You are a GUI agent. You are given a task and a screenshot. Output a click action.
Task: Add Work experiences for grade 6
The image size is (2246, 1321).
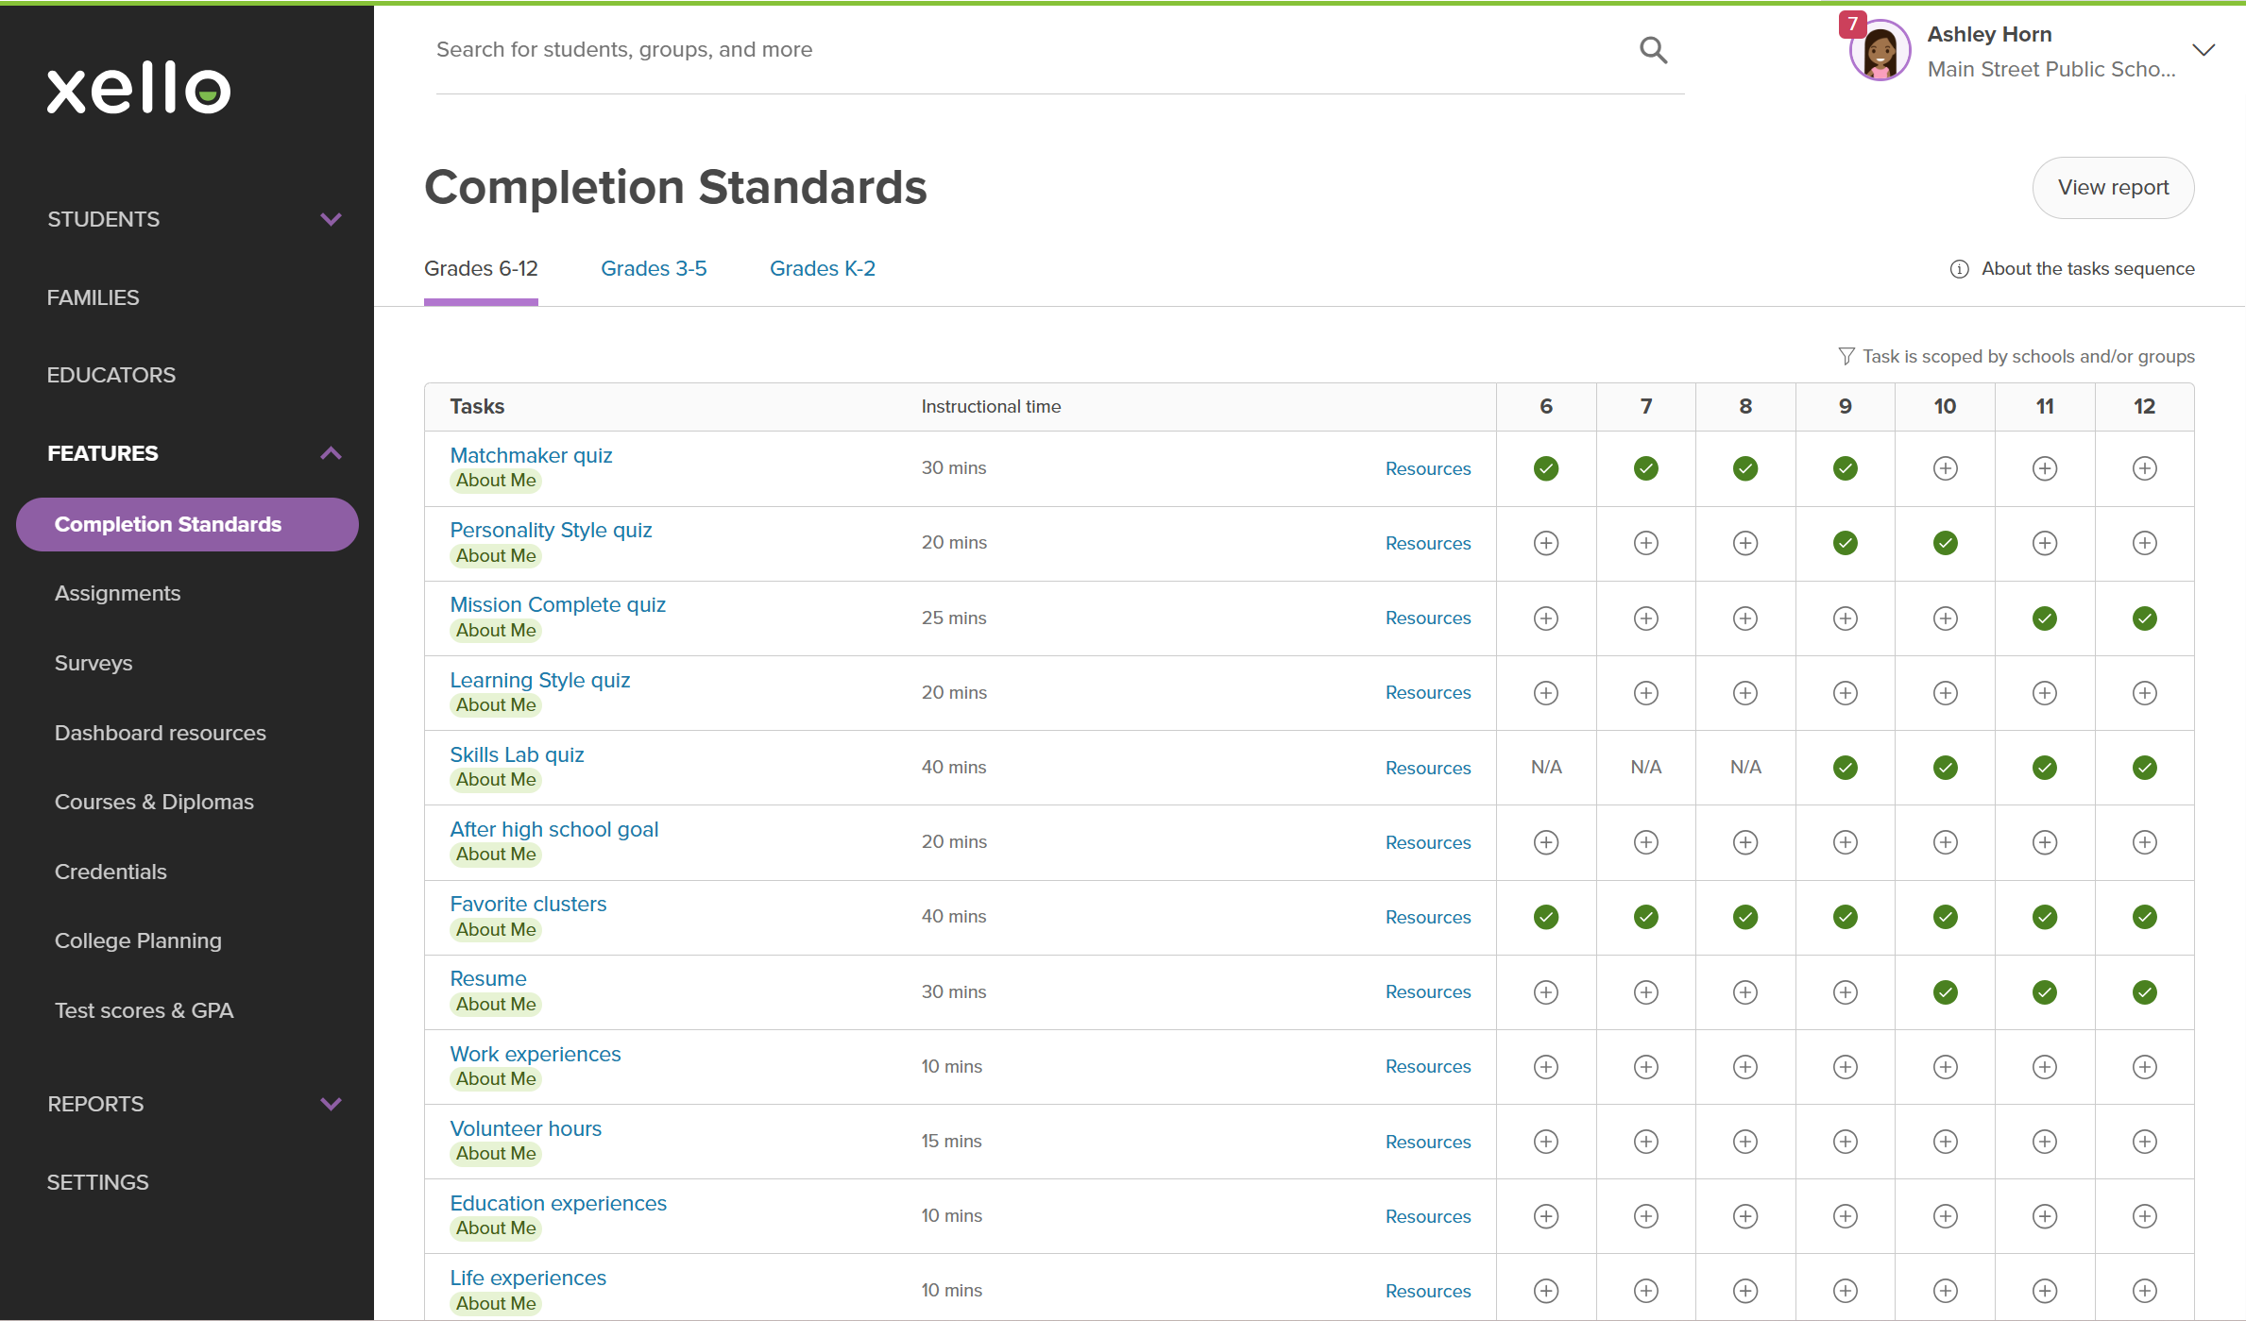pos(1546,1067)
